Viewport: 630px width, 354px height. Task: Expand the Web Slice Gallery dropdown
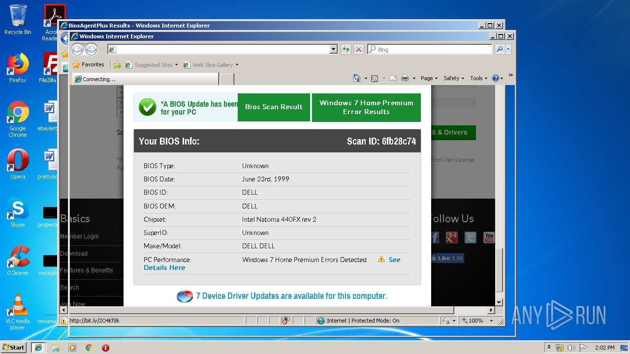point(237,65)
